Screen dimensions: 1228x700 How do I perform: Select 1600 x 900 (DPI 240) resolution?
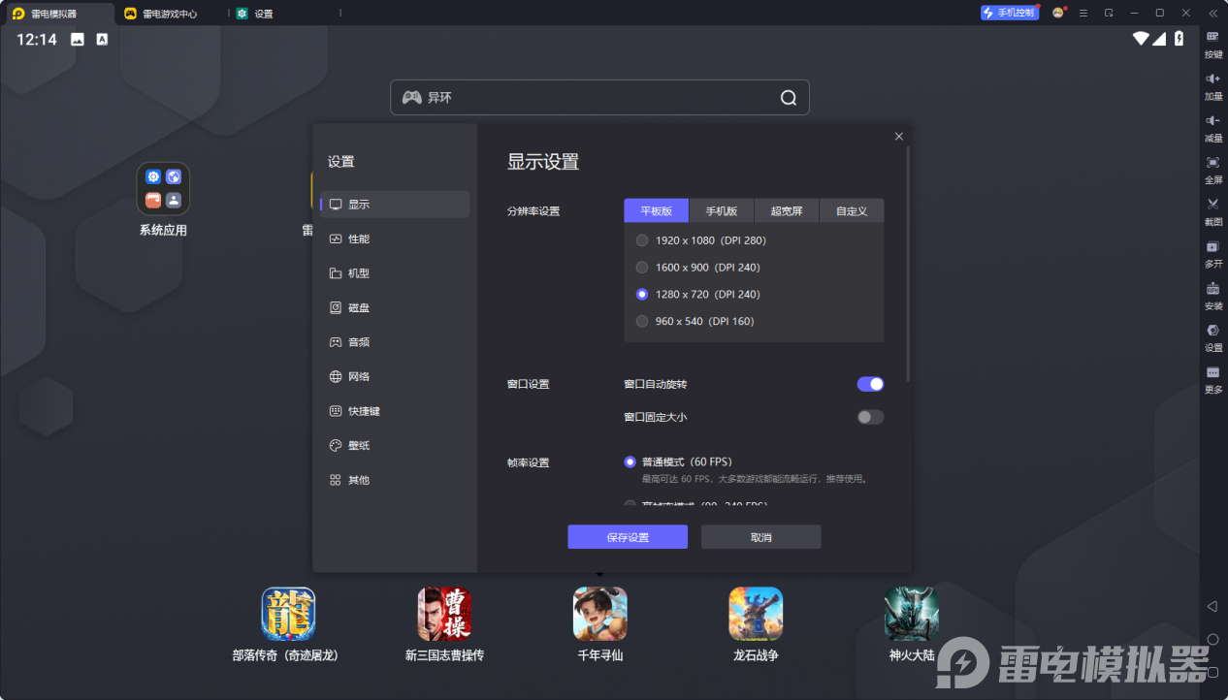pyautogui.click(x=642, y=268)
